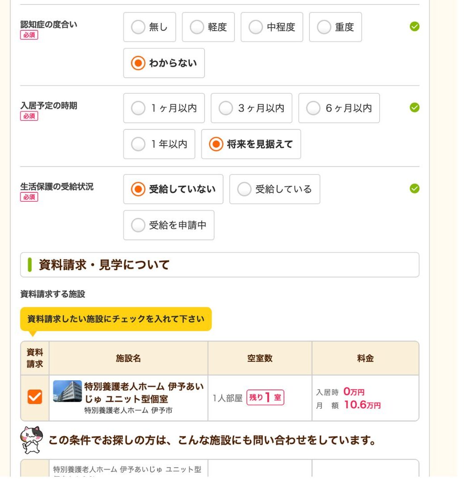The image size is (464, 482).
Task: Click the cat mascot icon
Action: (31, 440)
